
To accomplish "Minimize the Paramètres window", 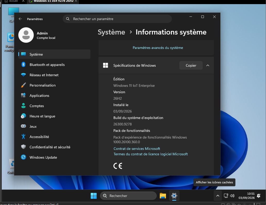I will pyautogui.click(x=191, y=17).
